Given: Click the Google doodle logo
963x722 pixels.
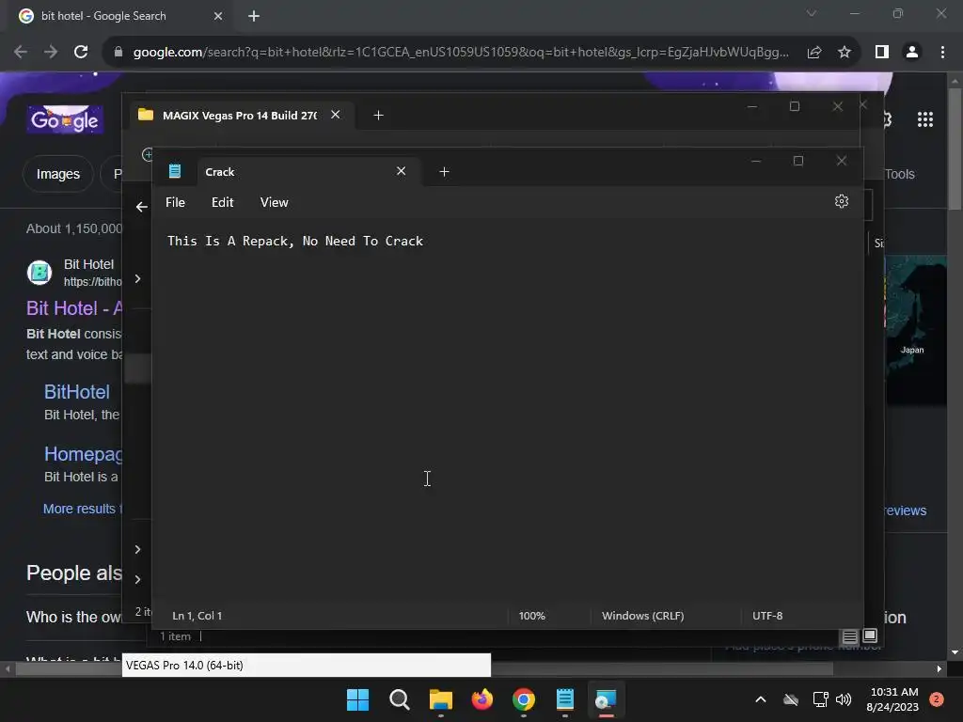Looking at the screenshot, I should click(x=65, y=119).
